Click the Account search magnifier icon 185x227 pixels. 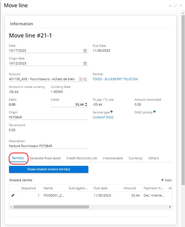coord(85,79)
